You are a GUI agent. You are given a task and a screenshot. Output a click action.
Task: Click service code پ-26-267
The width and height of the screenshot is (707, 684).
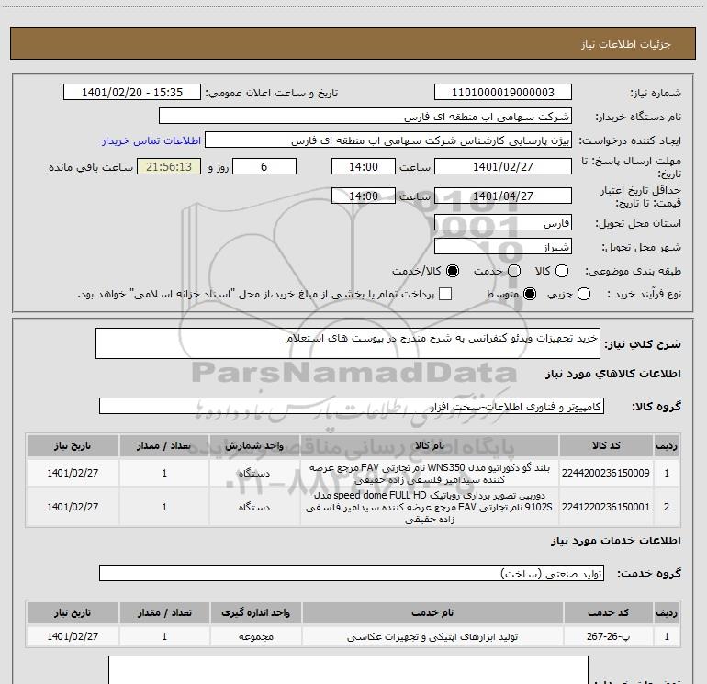[x=608, y=636]
